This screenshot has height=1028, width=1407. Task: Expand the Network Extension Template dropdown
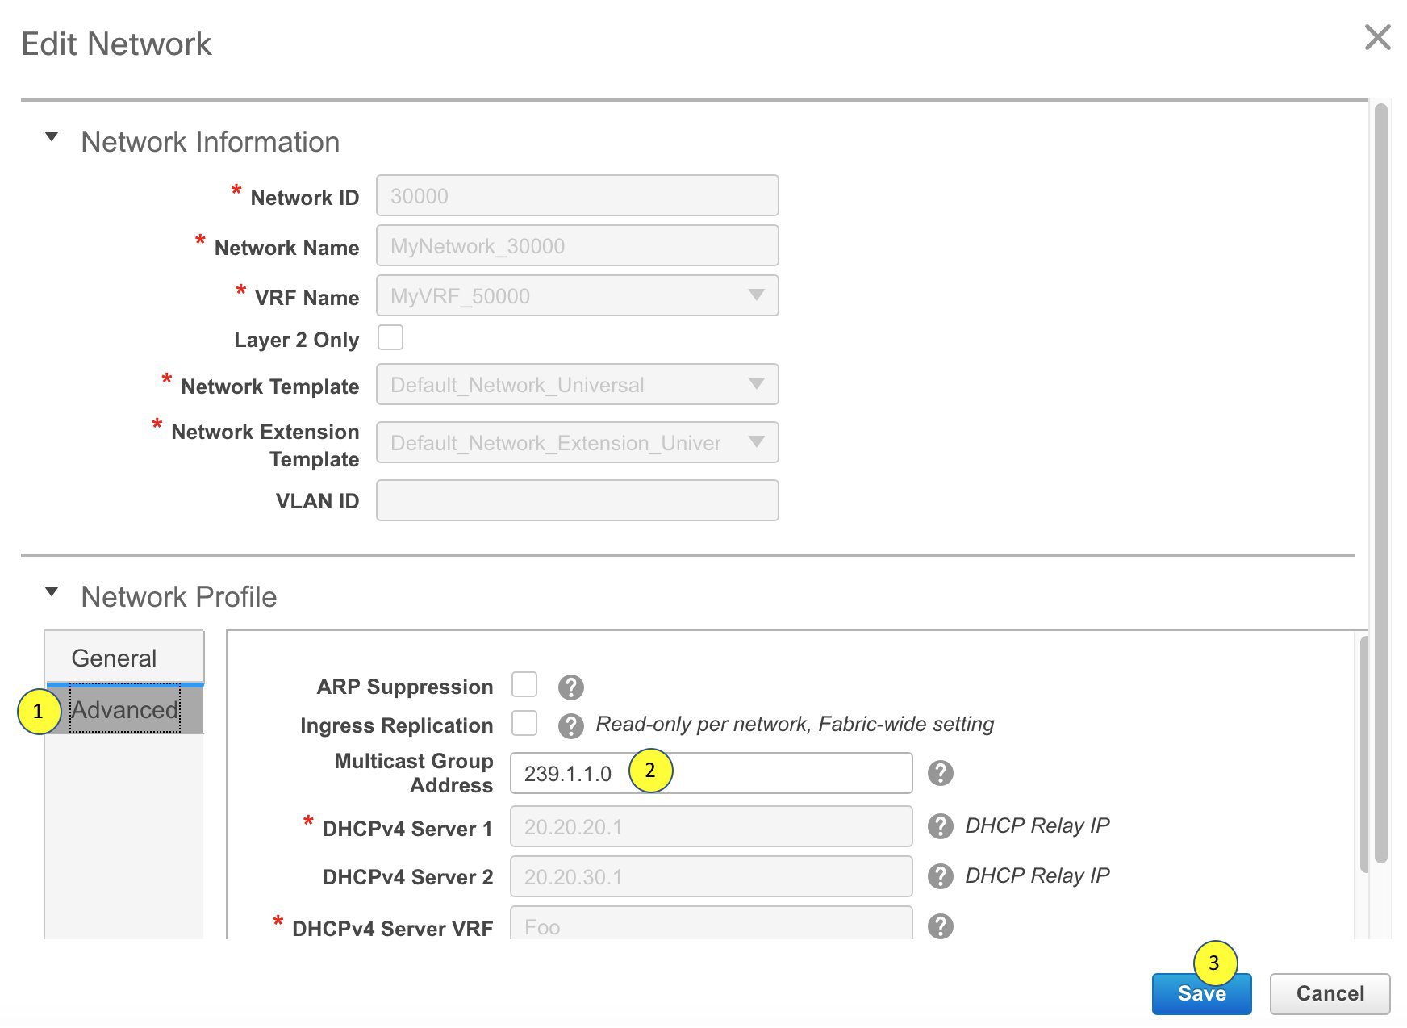tap(756, 442)
